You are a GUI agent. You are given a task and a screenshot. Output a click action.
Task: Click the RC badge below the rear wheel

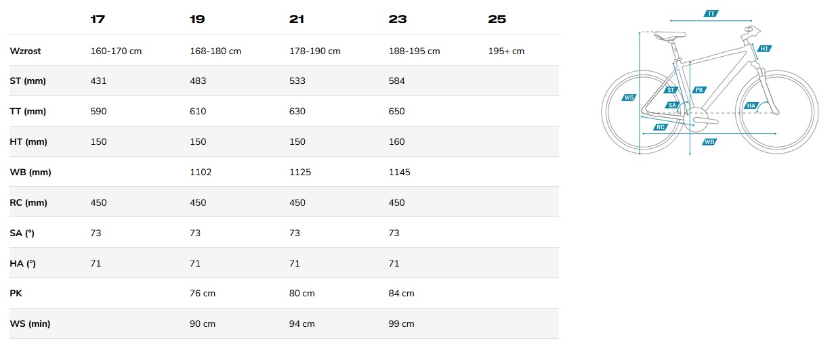[x=660, y=127]
